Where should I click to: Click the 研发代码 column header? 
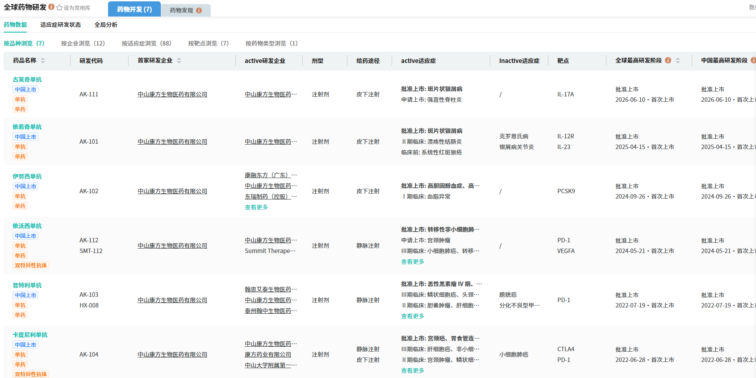pos(91,61)
